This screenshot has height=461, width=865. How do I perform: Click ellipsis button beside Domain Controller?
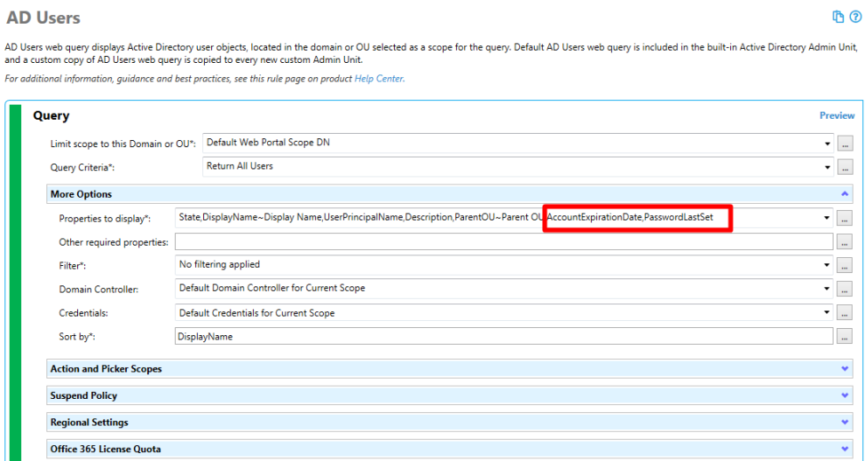[845, 288]
